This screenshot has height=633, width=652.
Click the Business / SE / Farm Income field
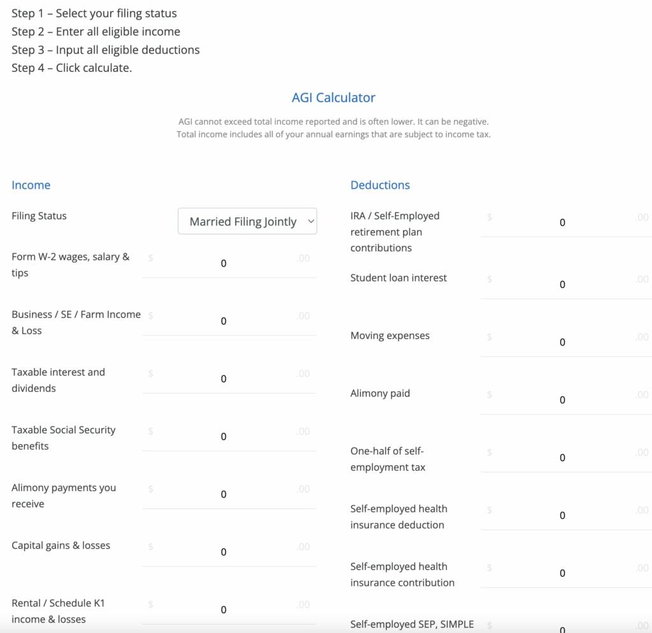(x=223, y=322)
